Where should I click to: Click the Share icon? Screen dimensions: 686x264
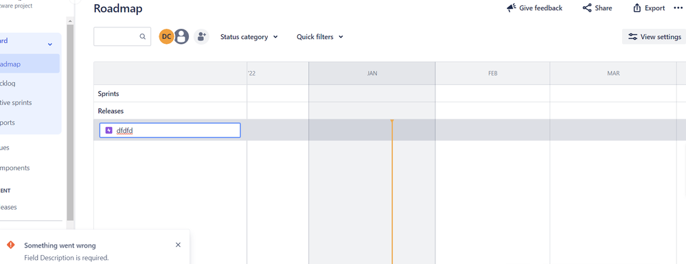587,8
